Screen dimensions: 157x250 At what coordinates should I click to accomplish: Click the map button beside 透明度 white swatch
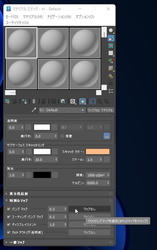54,128
